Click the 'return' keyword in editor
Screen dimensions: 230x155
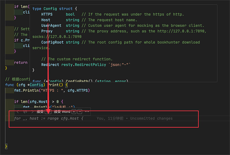[x=21, y=62]
